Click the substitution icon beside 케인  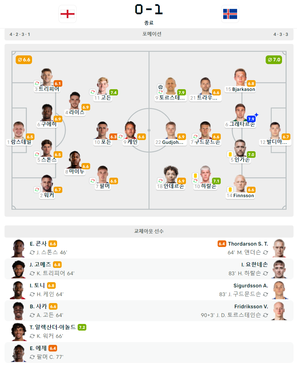click(x=120, y=137)
